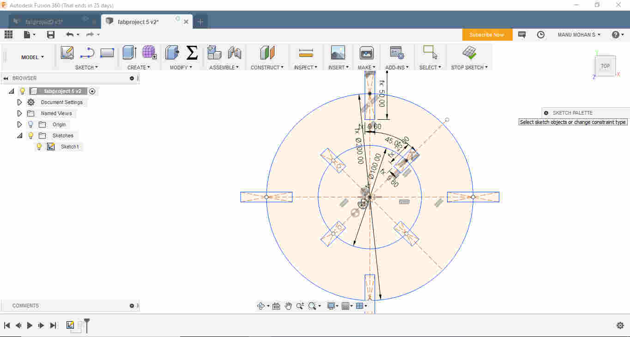Select the Measure tool icon
The image size is (630, 337).
tap(306, 53)
